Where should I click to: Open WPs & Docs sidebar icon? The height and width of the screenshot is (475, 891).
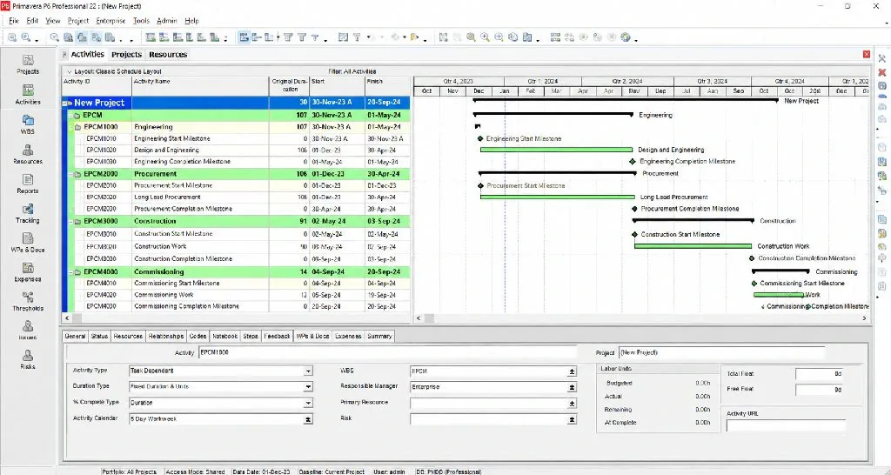tap(28, 243)
